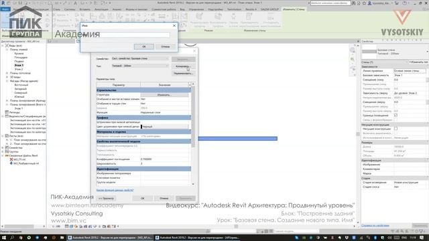
Task: Select the blue wall in the drawing area
Action: [237, 139]
